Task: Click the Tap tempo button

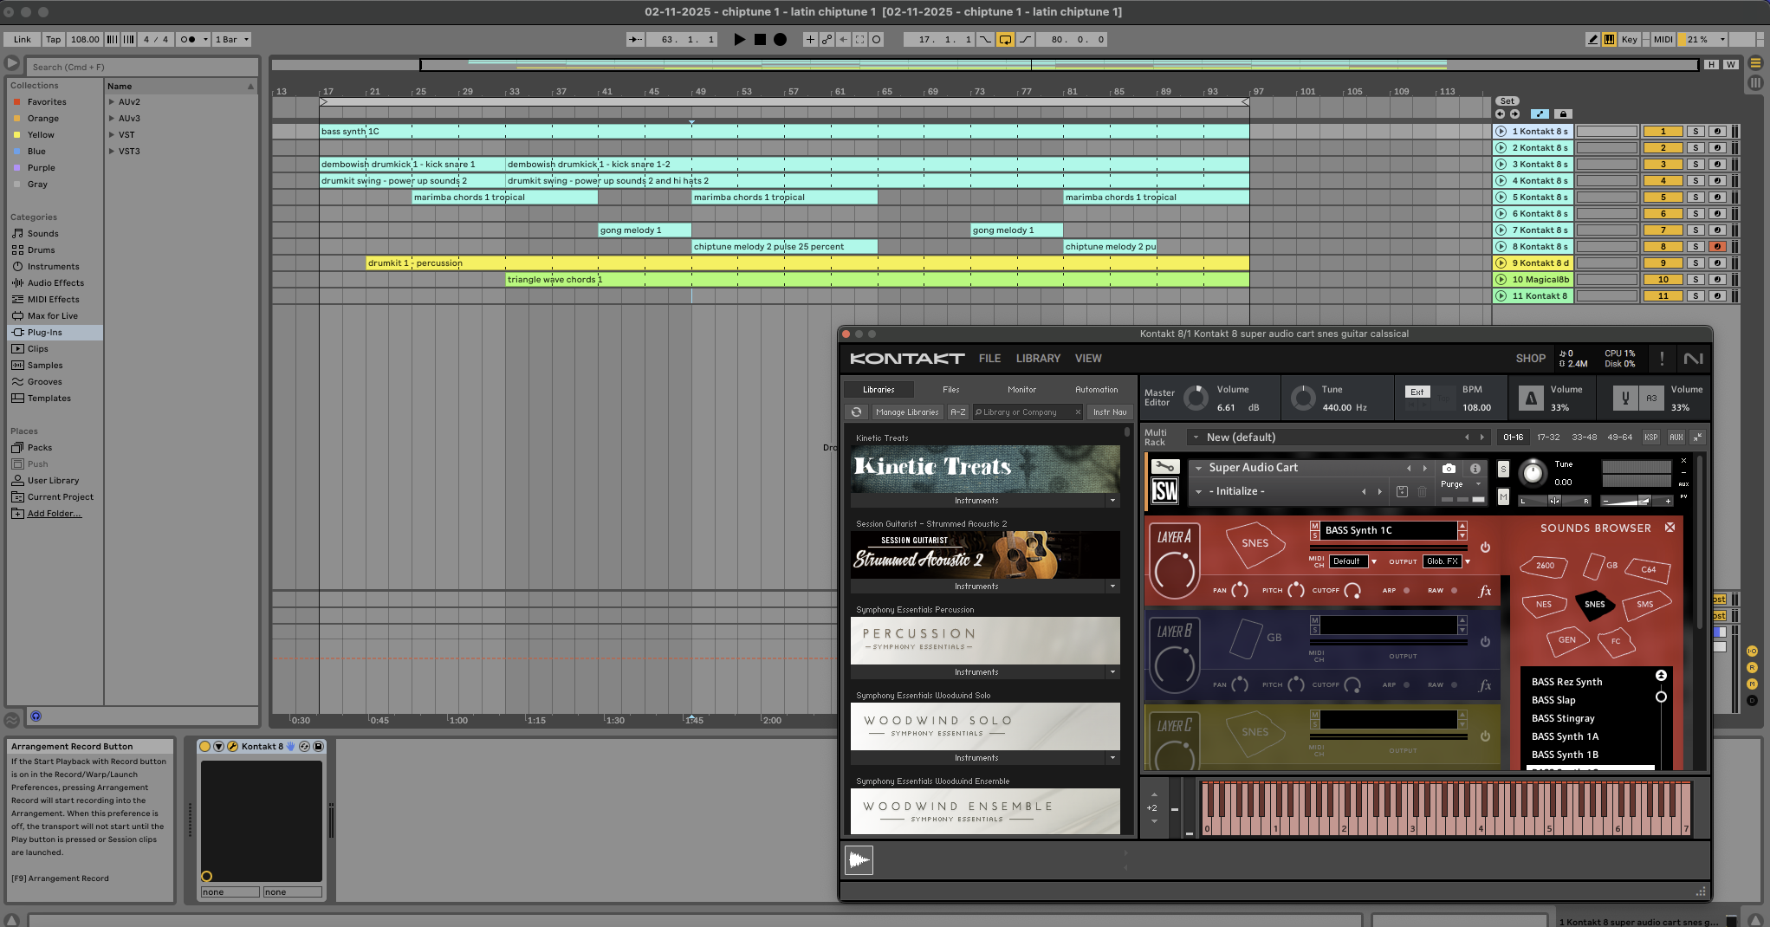Action: (53, 39)
